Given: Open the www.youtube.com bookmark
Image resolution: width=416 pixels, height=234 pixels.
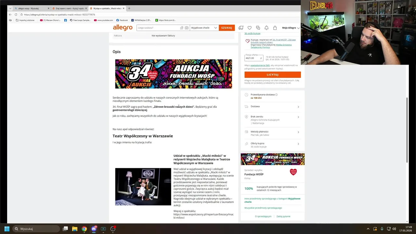Looking at the screenshot, I should [x=103, y=20].
